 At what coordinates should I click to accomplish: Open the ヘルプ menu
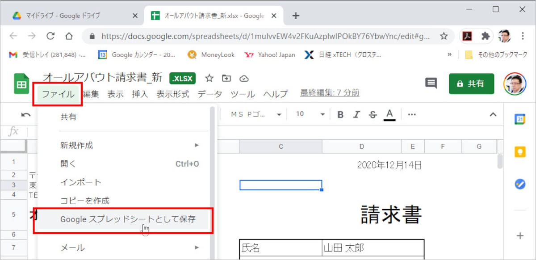pyautogui.click(x=275, y=94)
